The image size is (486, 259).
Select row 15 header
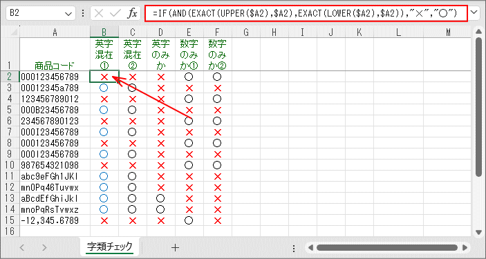10,220
